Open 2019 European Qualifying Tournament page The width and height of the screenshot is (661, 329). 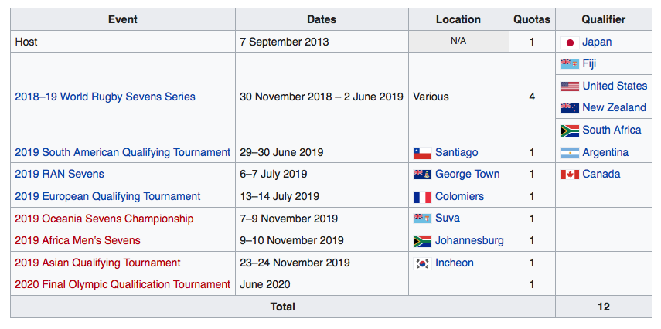pyautogui.click(x=107, y=197)
